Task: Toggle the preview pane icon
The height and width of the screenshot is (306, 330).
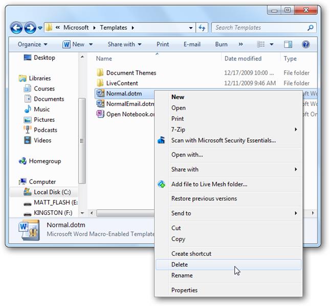Action: coord(288,44)
